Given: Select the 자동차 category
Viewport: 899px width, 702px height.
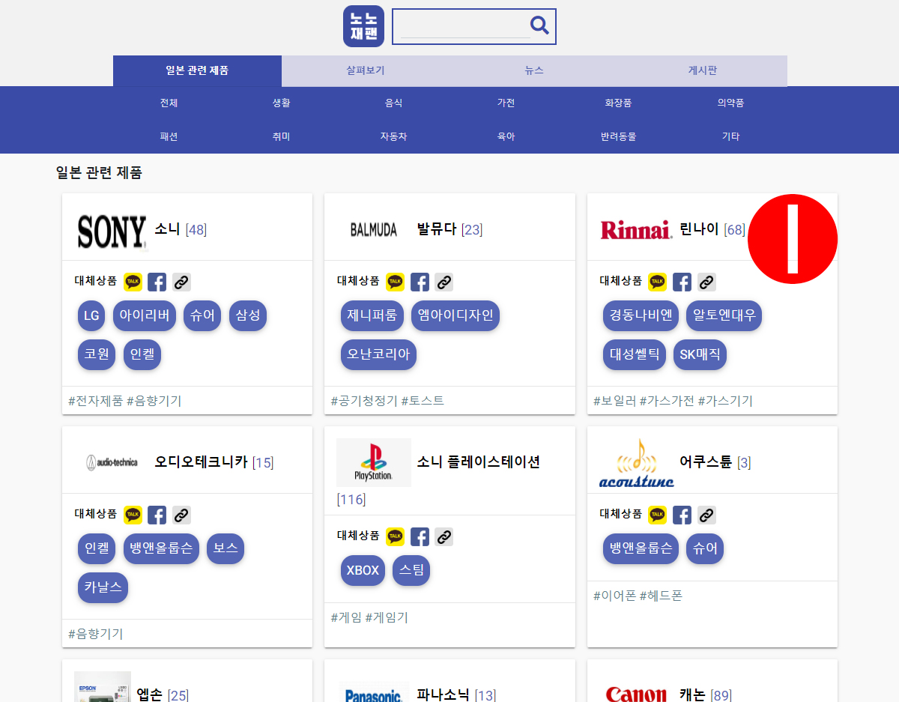Looking at the screenshot, I should [x=393, y=136].
